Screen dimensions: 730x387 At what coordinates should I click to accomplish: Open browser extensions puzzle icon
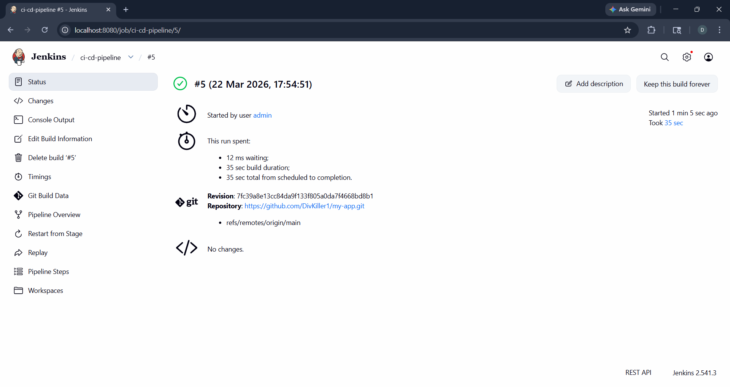[x=651, y=30]
